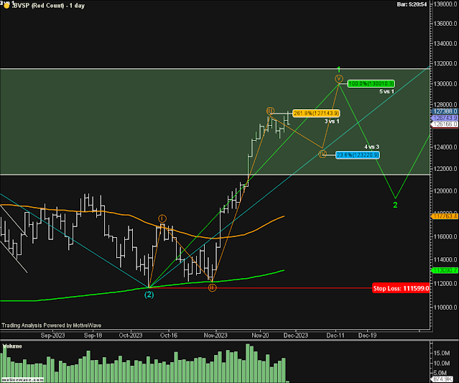Click the blue 127388.0 price tag
459x383 pixels.
(445, 111)
